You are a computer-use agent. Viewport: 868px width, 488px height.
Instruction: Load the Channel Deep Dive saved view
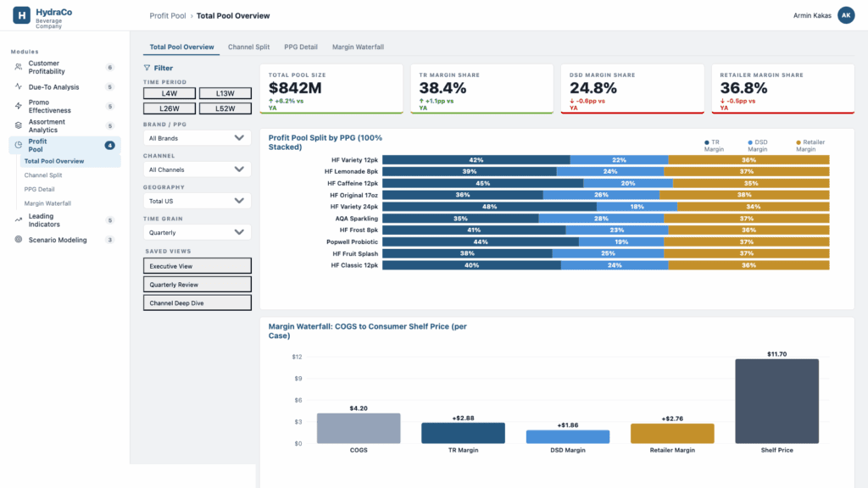click(197, 302)
